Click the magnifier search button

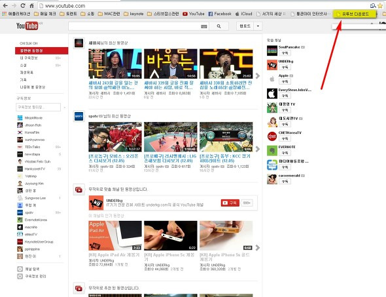219,26
